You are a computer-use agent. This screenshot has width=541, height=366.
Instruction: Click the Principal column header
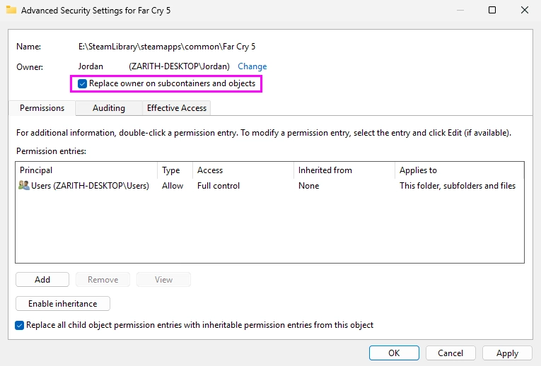[86, 170]
